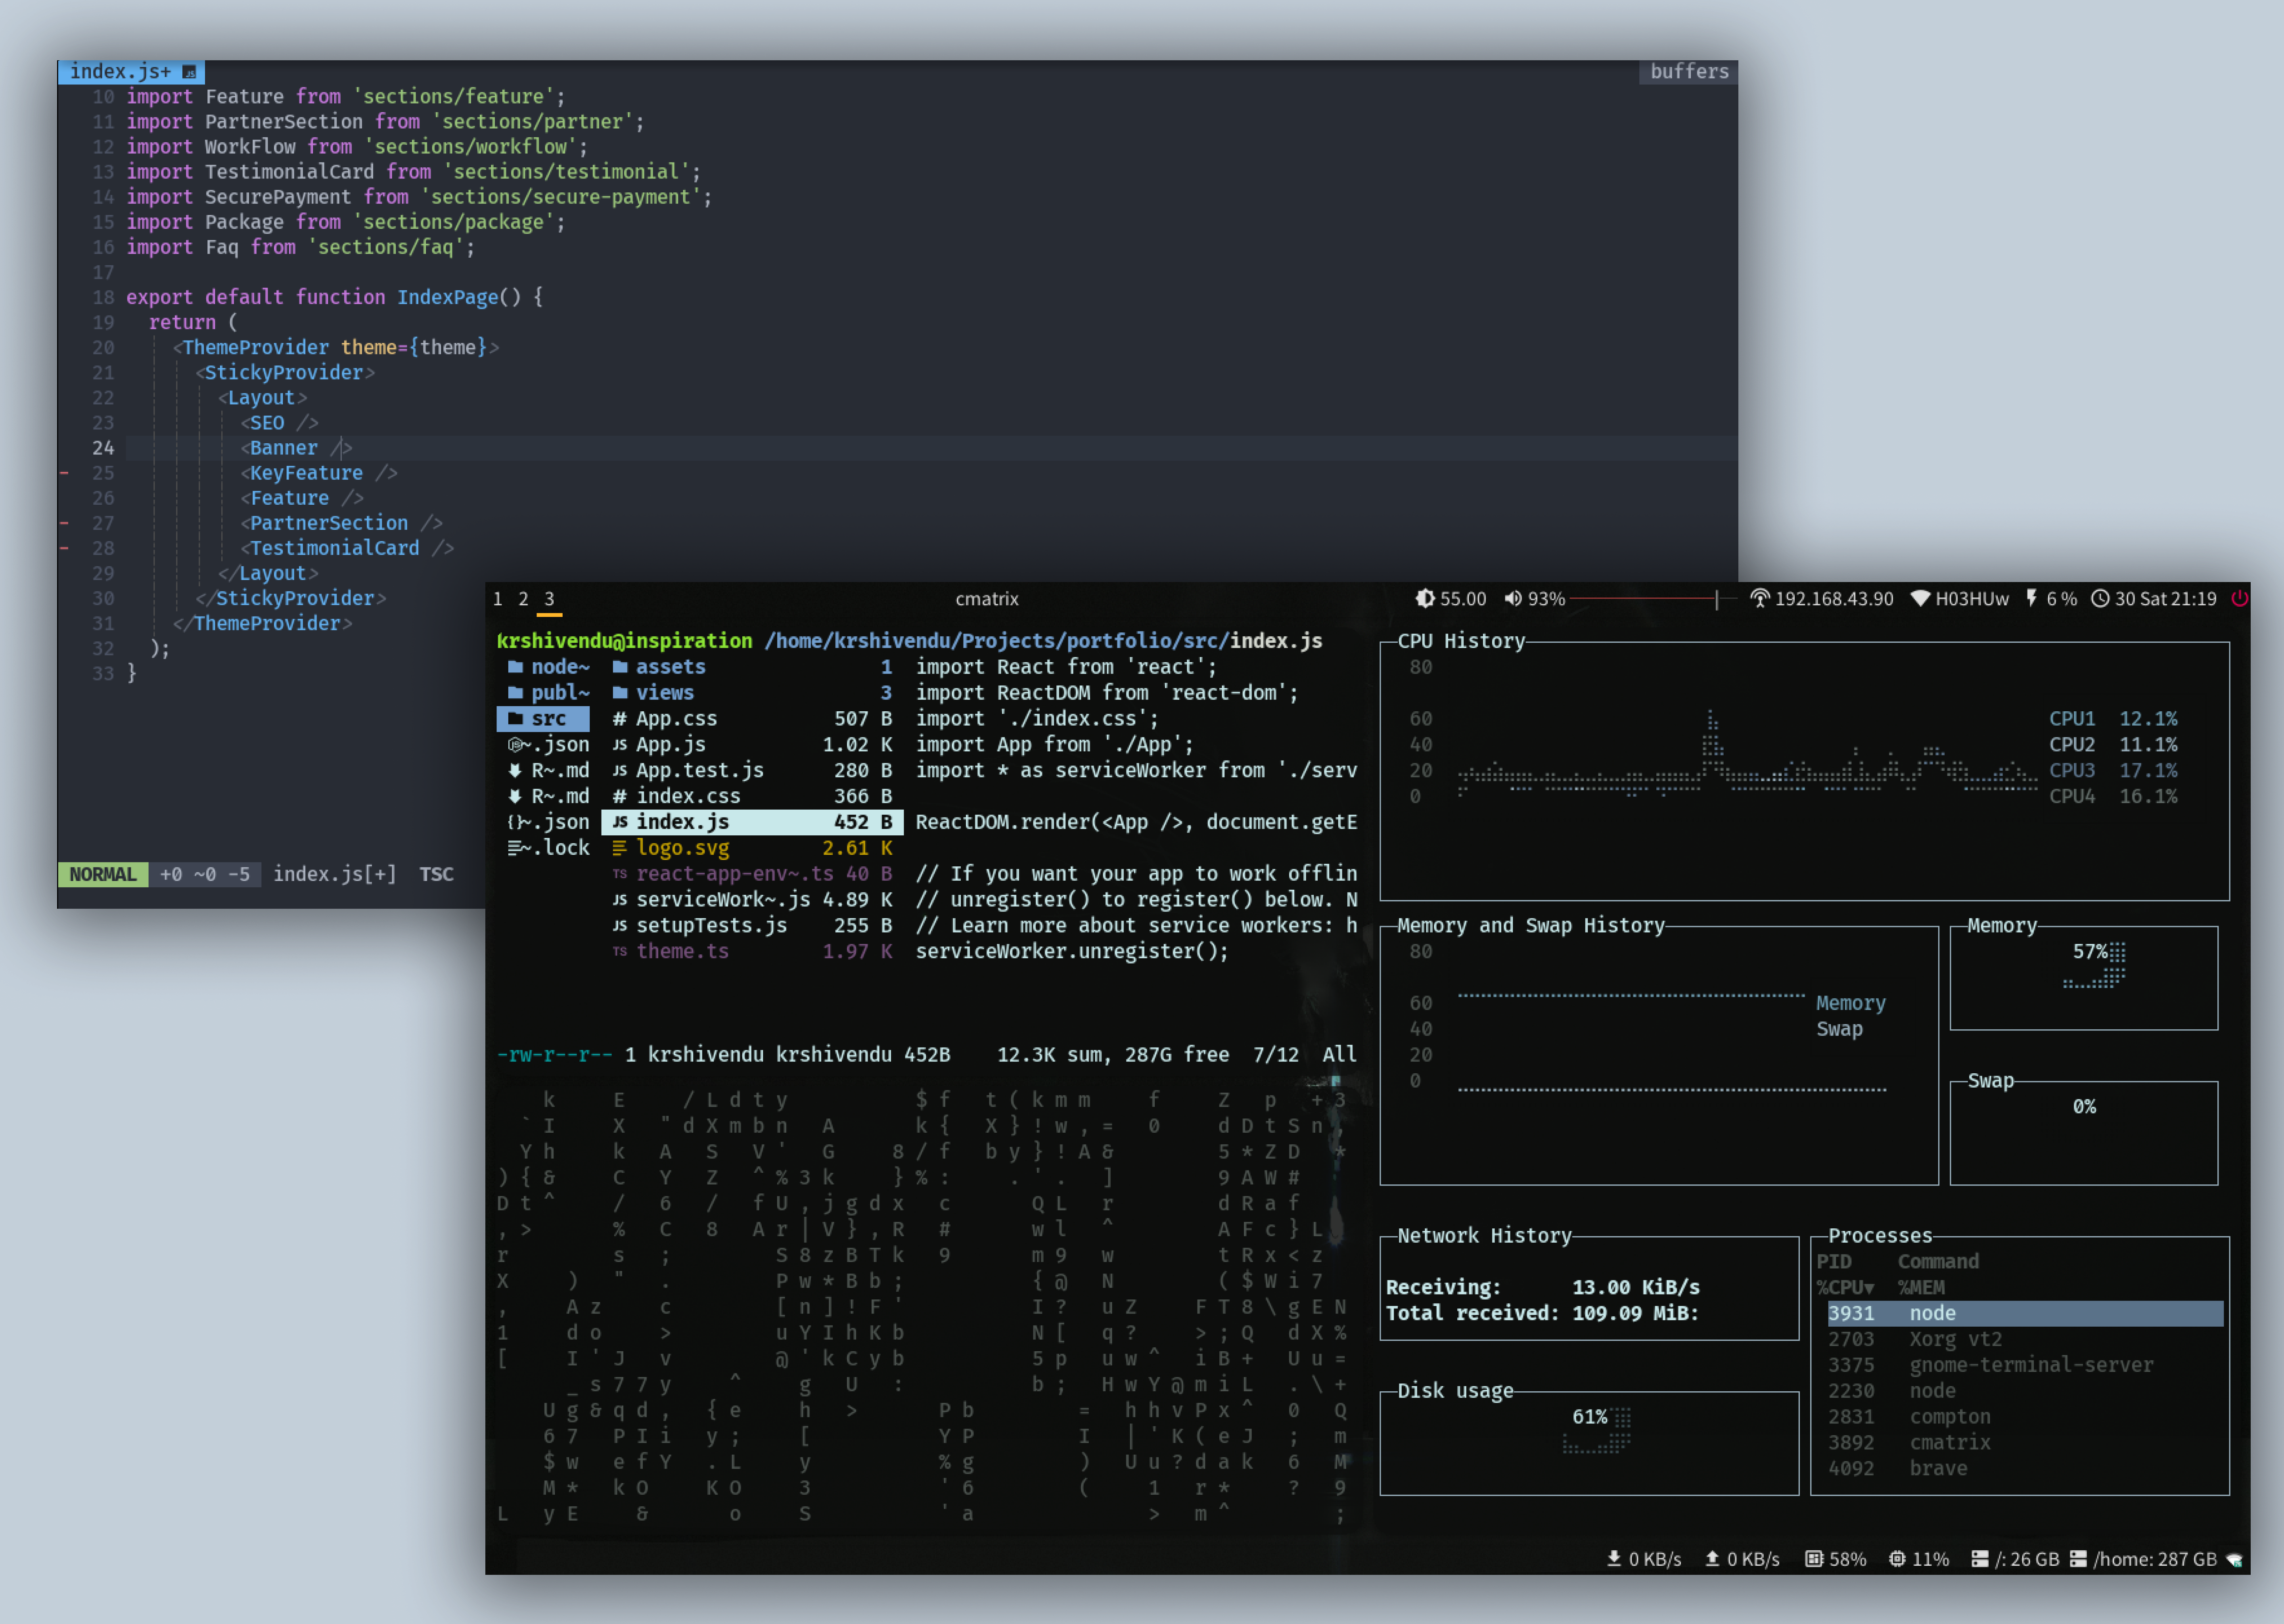
Task: Click the memory usage icon showing 58%
Action: pos(1814,1558)
